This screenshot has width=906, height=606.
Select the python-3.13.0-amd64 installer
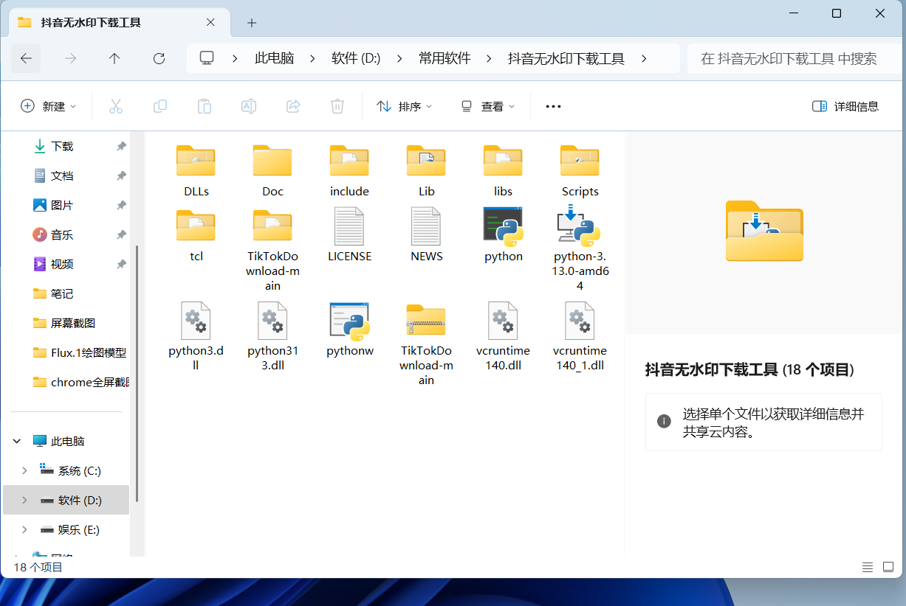coord(580,250)
